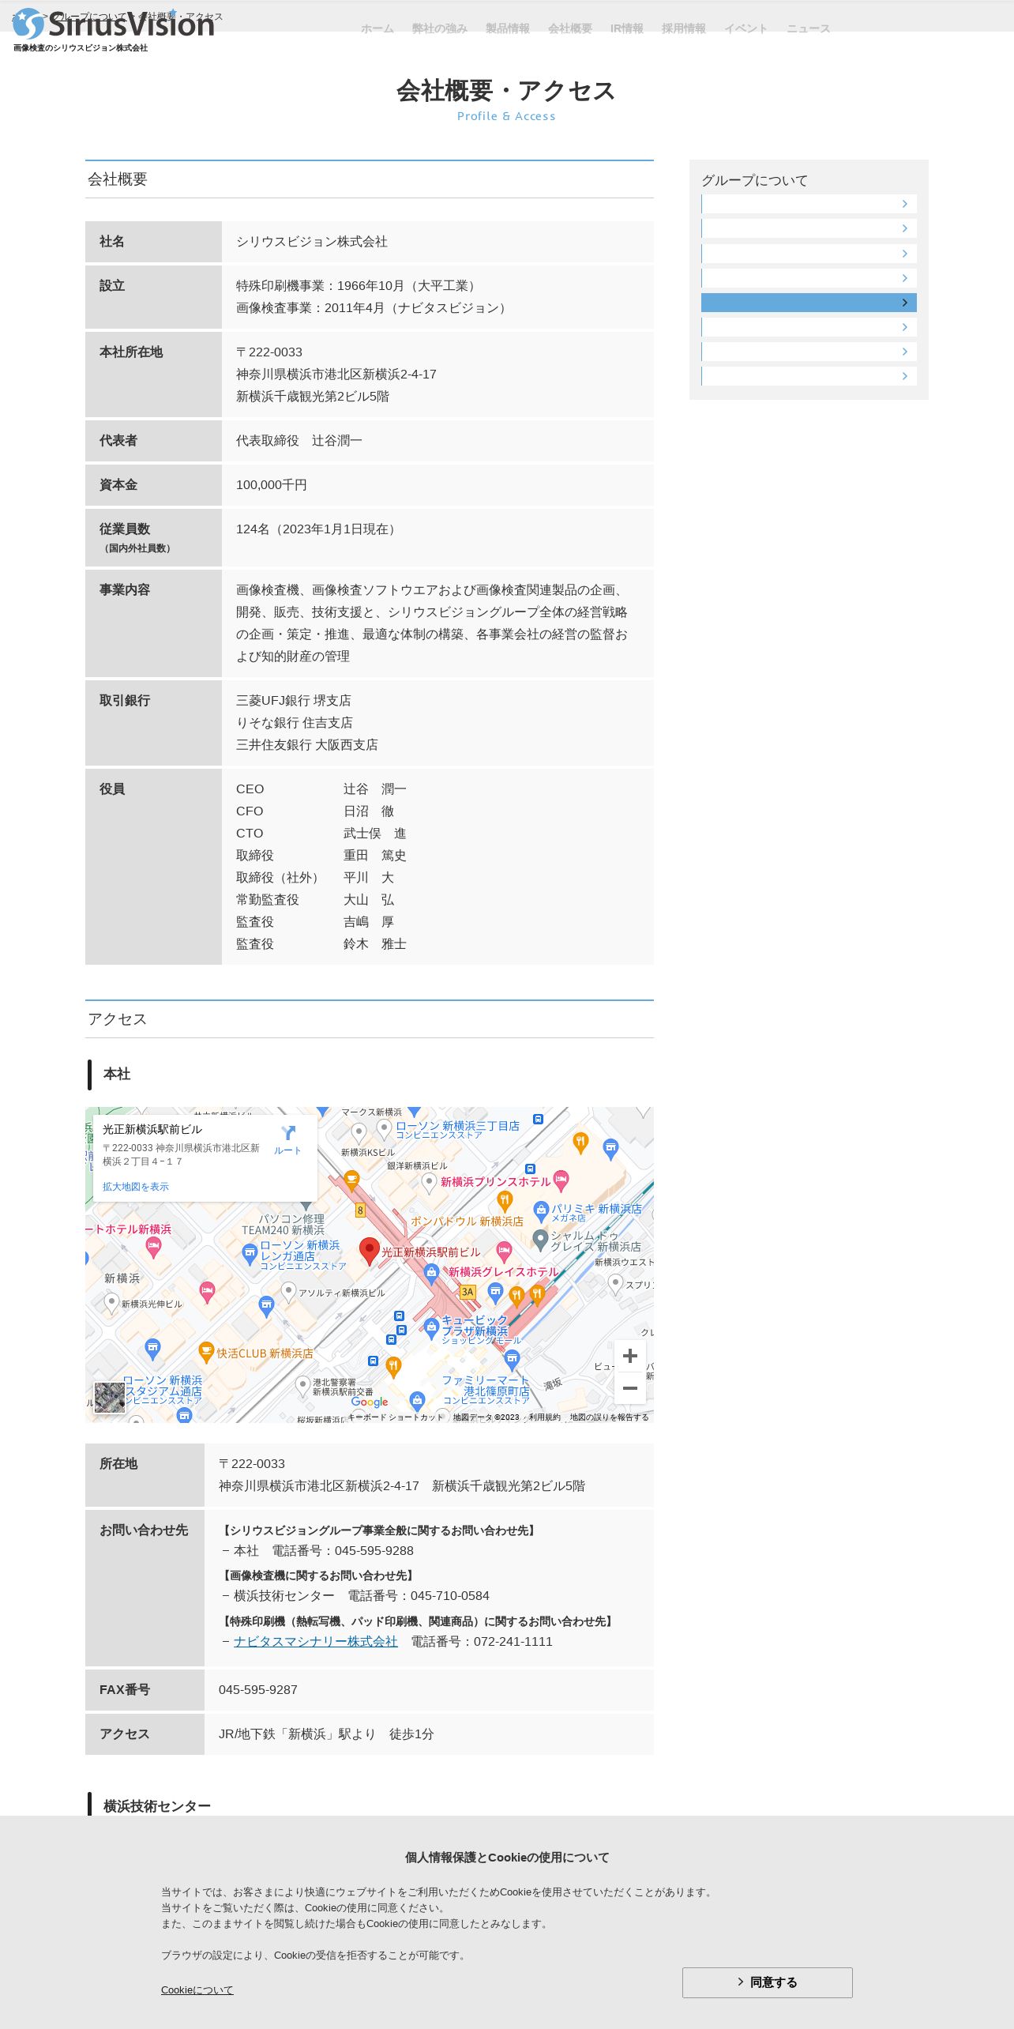Click 新横浜光伸ビル gray pin
Image resolution: width=1014 pixels, height=2029 pixels.
[x=111, y=1303]
